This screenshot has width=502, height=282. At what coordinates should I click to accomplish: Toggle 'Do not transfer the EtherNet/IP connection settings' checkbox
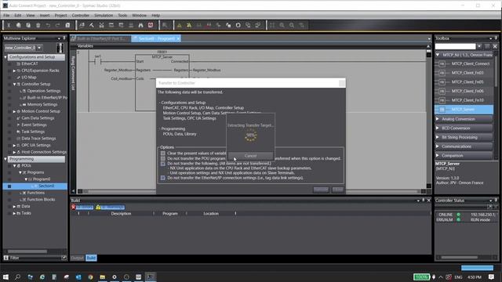point(163,178)
